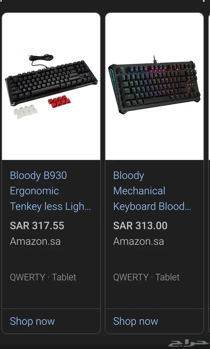210x349 pixels.
Task: Tap the Haraj watermark logo
Action: point(188,343)
